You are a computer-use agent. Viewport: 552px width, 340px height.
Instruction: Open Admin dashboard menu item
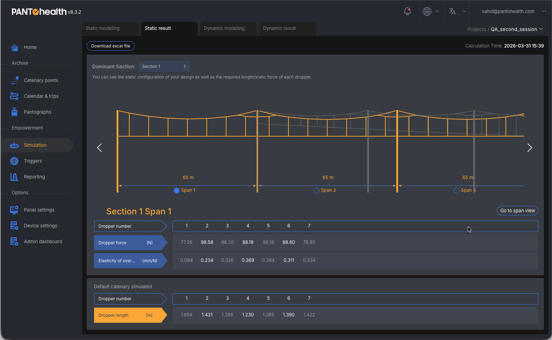pyautogui.click(x=43, y=241)
